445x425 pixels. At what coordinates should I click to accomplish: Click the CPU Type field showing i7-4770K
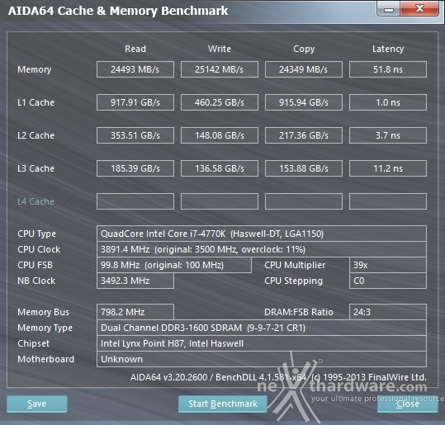(262, 234)
